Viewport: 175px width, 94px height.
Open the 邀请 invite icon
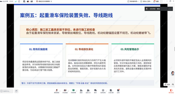81,91
